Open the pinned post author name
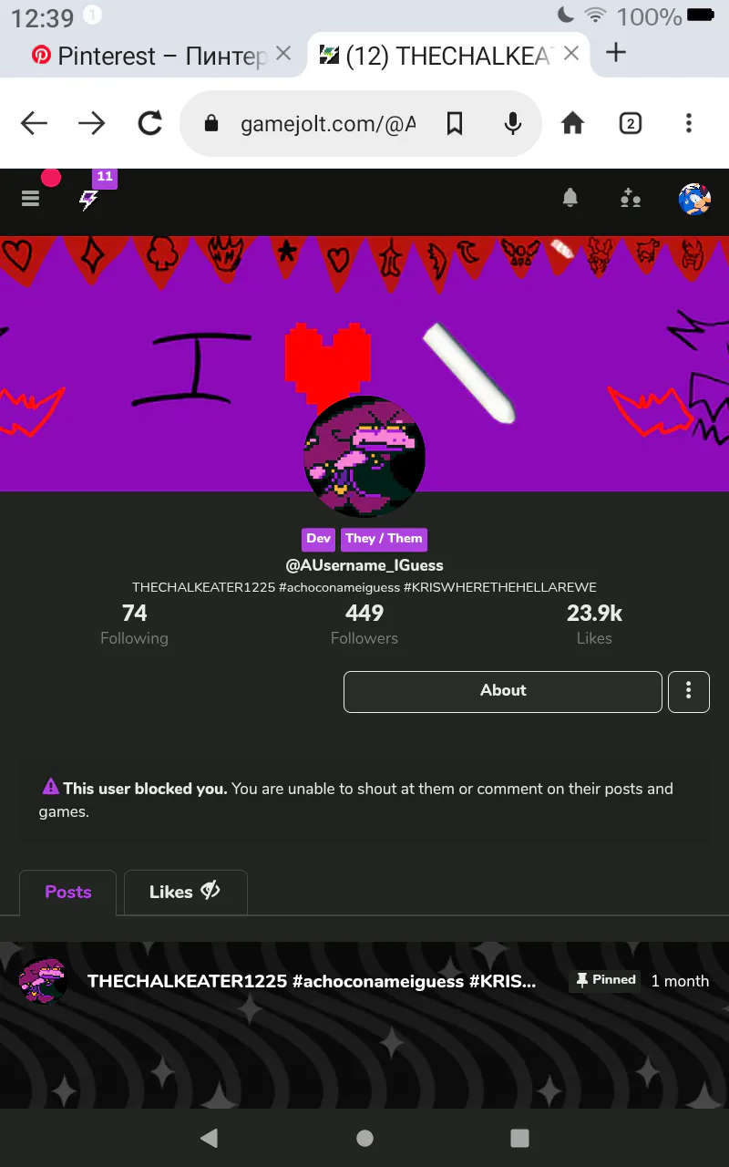729x1167 pixels. click(312, 981)
